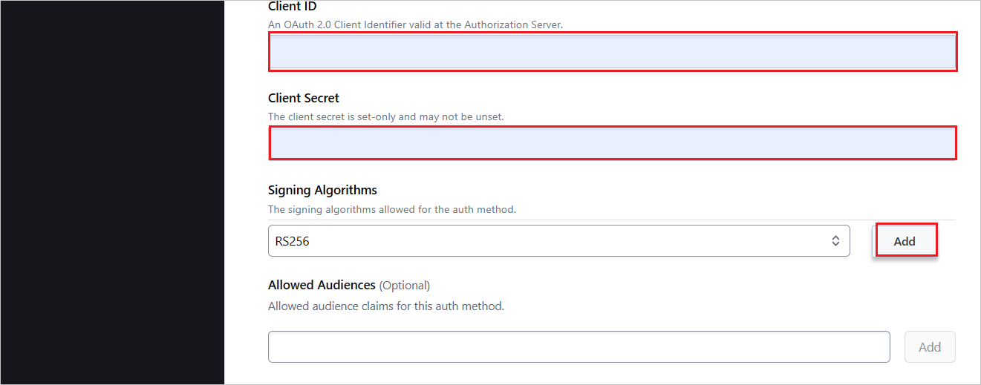This screenshot has width=981, height=385.
Task: Click the up-down chevron in the Signing Algorithms select
Action: pyautogui.click(x=835, y=241)
